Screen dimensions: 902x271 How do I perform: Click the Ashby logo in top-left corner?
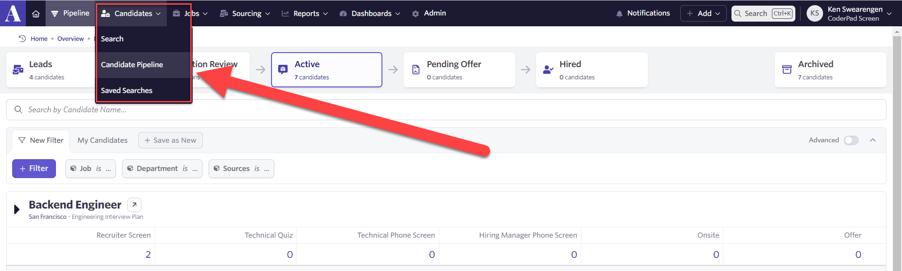point(13,13)
